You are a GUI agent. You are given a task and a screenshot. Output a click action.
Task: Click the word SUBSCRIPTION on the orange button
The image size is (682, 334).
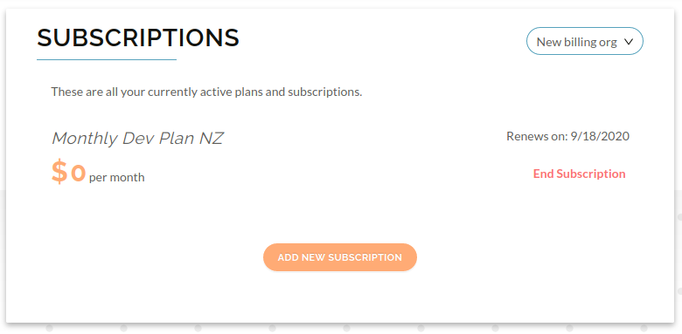pyautogui.click(x=365, y=257)
